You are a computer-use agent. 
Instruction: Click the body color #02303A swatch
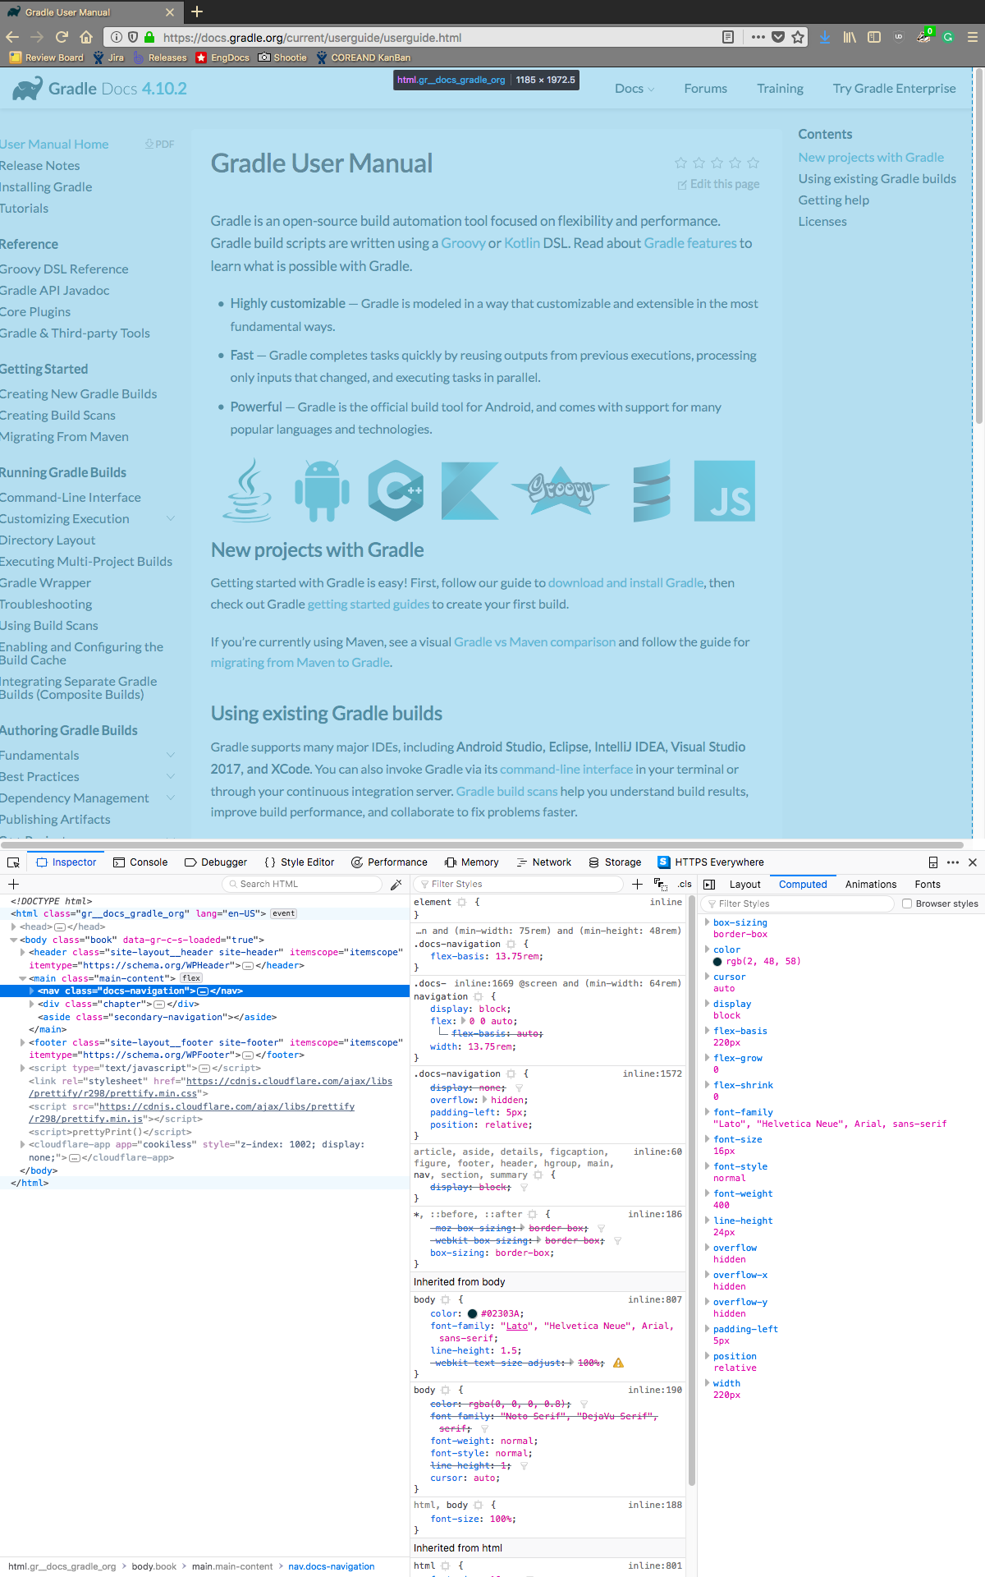472,1313
